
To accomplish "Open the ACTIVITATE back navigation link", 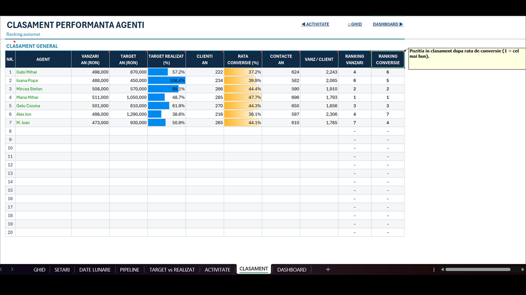I will pos(315,24).
